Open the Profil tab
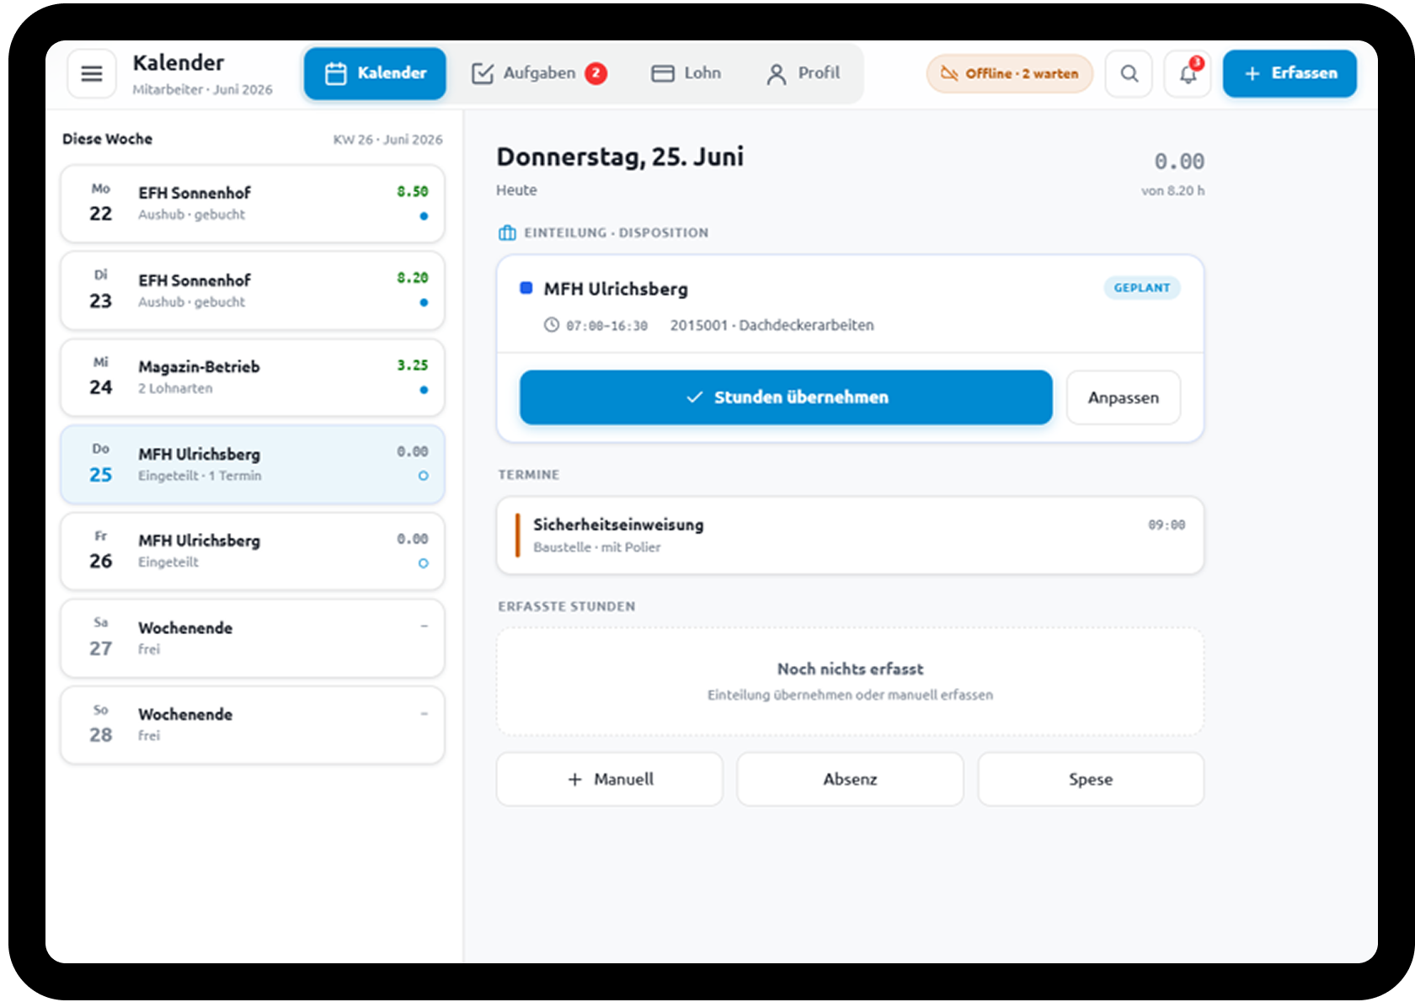This screenshot has width=1415, height=1002. tap(804, 73)
